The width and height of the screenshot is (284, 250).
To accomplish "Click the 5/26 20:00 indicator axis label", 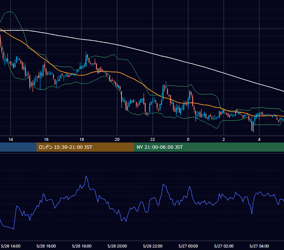I will [x=117, y=246].
